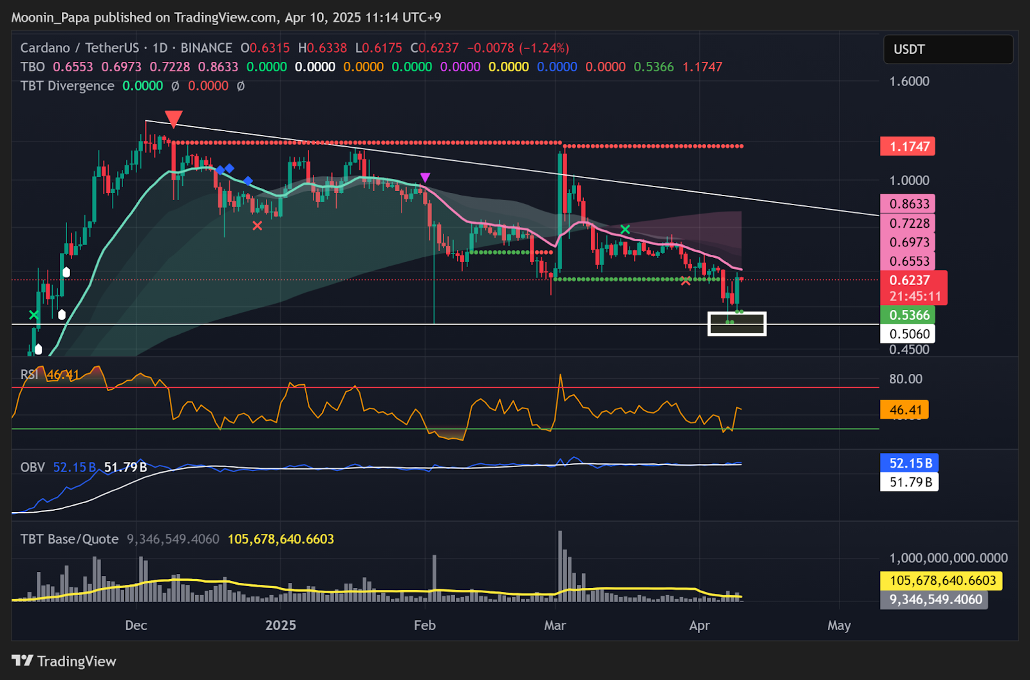This screenshot has height=680, width=1030.
Task: Select the purple downward triangle marker near February
Action: 425,178
